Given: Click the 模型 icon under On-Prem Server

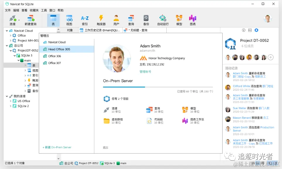Looking at the screenshot, I should [185, 110].
